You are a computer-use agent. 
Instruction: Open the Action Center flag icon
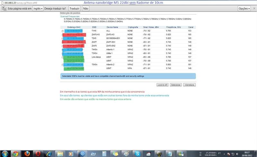(x=228, y=154)
